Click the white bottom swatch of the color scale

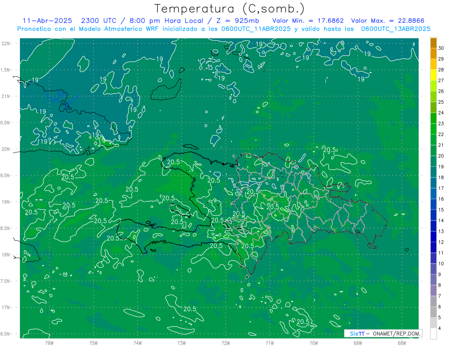tap(433, 334)
